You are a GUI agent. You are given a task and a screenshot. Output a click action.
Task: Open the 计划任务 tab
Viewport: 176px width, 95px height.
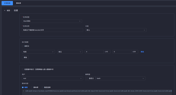(7, 3)
